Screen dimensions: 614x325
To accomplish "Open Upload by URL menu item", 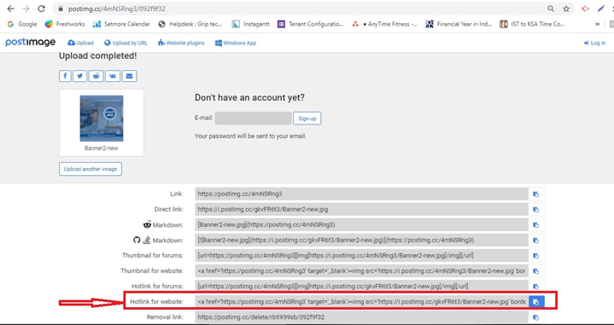I will [126, 43].
